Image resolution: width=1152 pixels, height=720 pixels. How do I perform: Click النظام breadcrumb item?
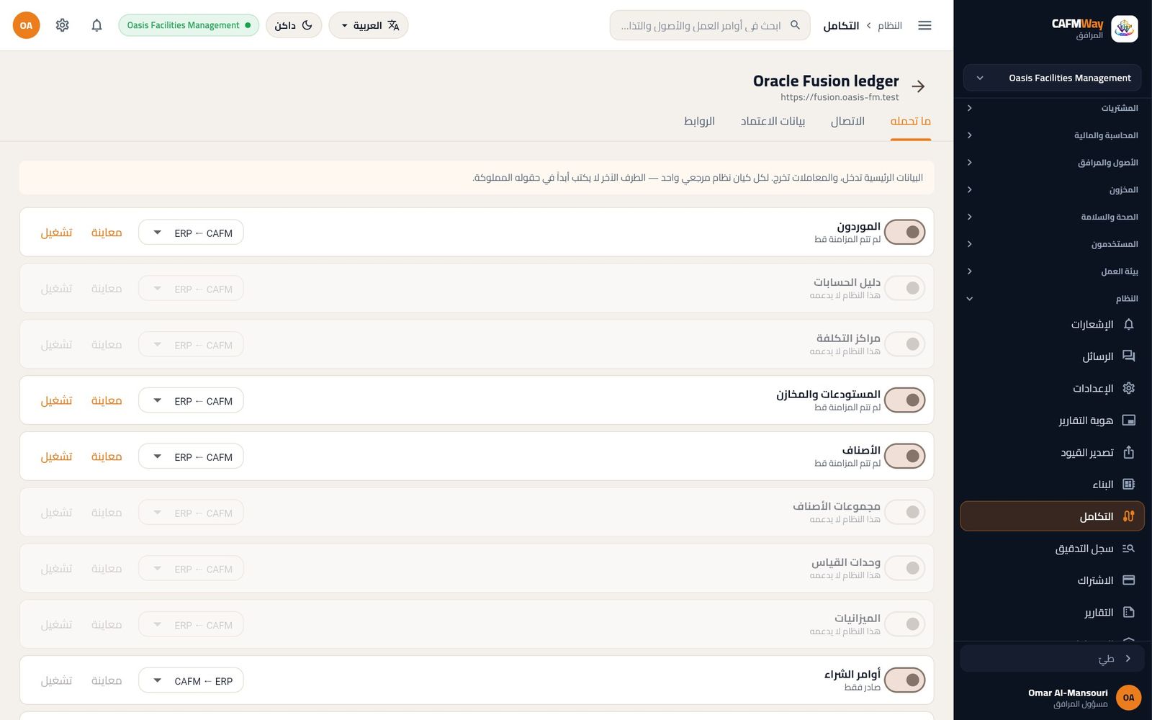(x=890, y=25)
